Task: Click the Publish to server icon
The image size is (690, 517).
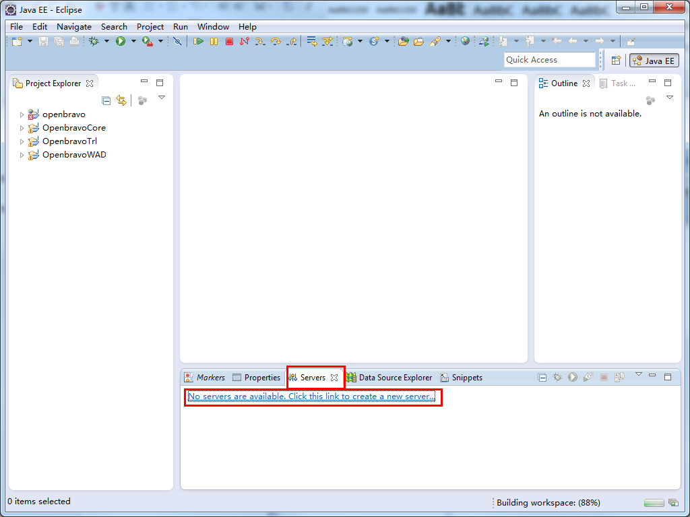Action: [620, 377]
